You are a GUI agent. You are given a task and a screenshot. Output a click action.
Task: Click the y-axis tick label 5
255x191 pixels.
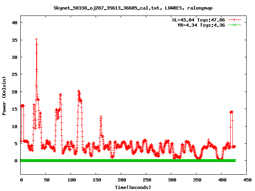coord(16,144)
